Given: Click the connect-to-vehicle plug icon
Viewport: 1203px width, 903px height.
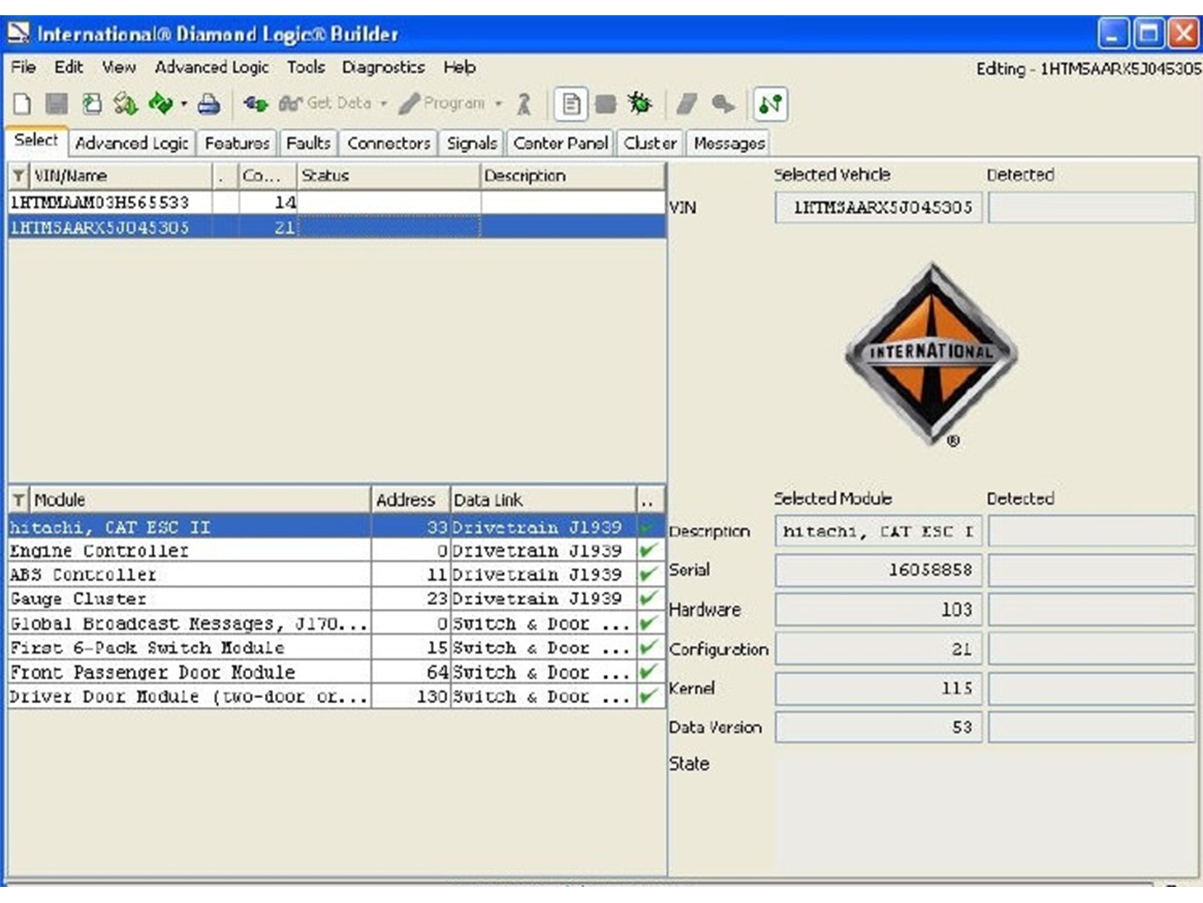Looking at the screenshot, I should 255,104.
